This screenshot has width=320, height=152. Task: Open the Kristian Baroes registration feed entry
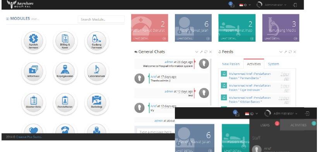[x=250, y=100]
